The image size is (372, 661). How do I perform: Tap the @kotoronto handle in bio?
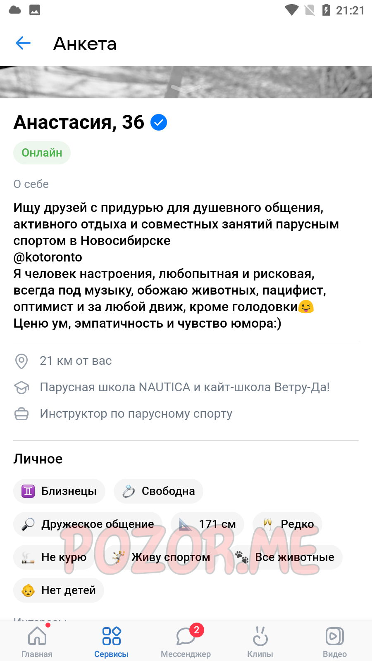pyautogui.click(x=48, y=257)
